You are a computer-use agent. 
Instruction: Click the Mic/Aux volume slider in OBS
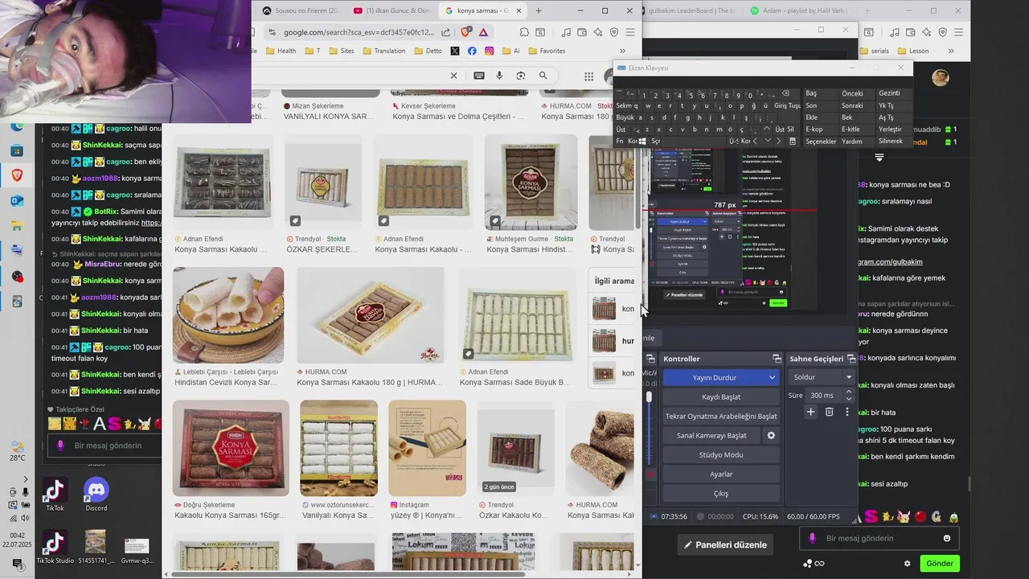point(650,428)
